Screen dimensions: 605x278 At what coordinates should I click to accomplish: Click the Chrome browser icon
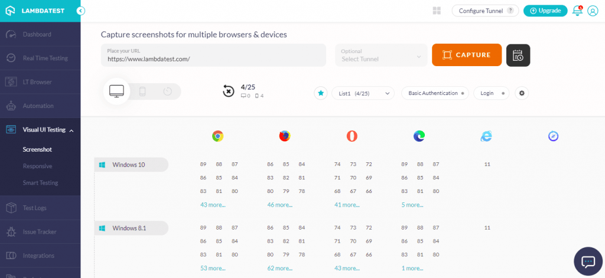click(x=218, y=136)
